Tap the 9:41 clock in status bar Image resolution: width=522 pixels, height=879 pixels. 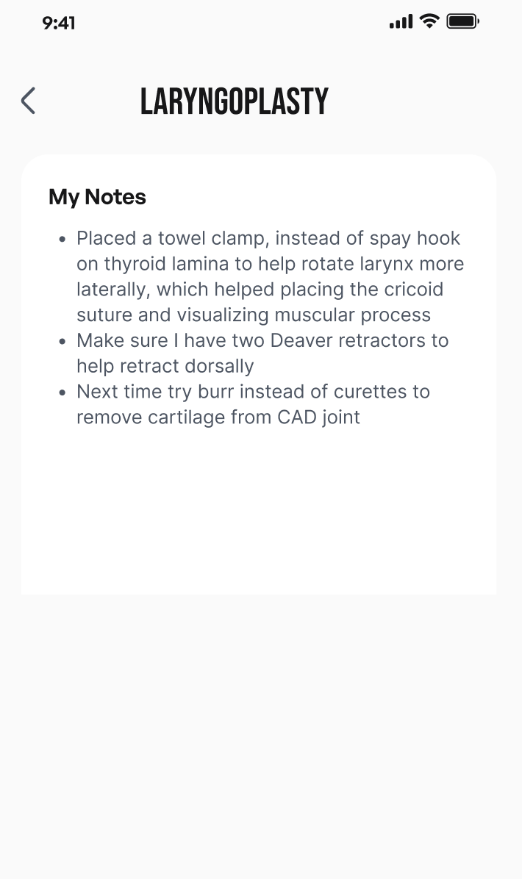point(59,23)
